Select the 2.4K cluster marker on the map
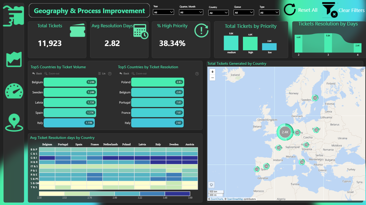 tap(285, 132)
